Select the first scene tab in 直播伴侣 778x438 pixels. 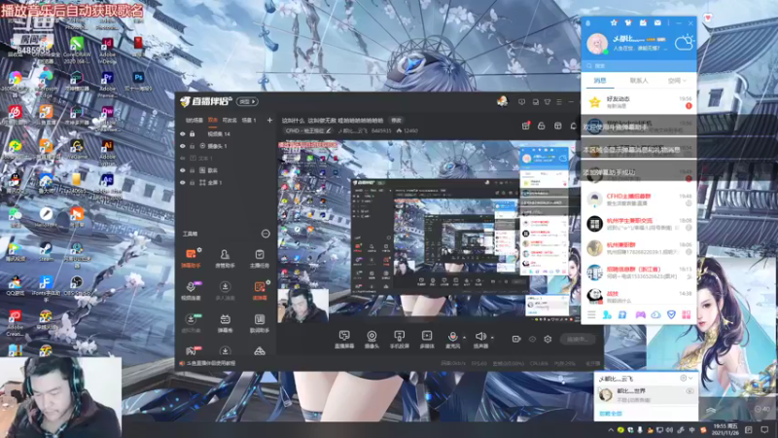194,120
